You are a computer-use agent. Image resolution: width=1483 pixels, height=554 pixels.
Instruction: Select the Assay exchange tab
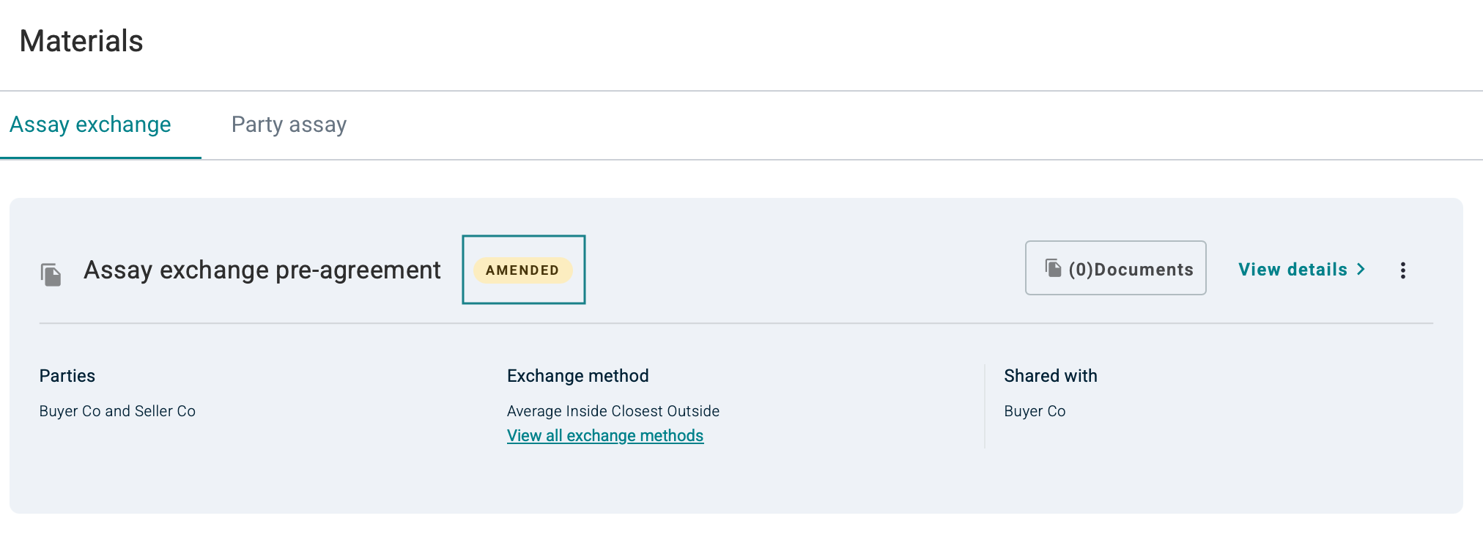point(90,125)
